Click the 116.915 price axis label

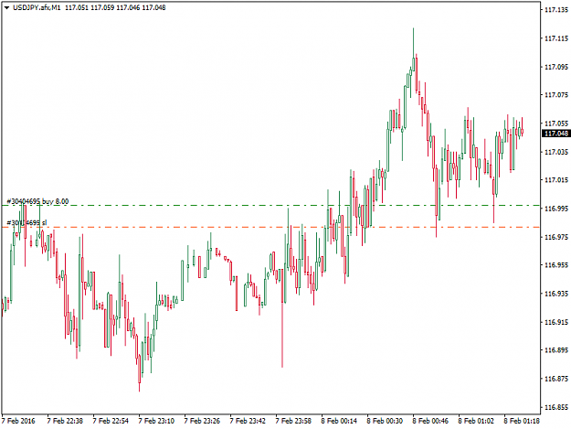coord(556,322)
